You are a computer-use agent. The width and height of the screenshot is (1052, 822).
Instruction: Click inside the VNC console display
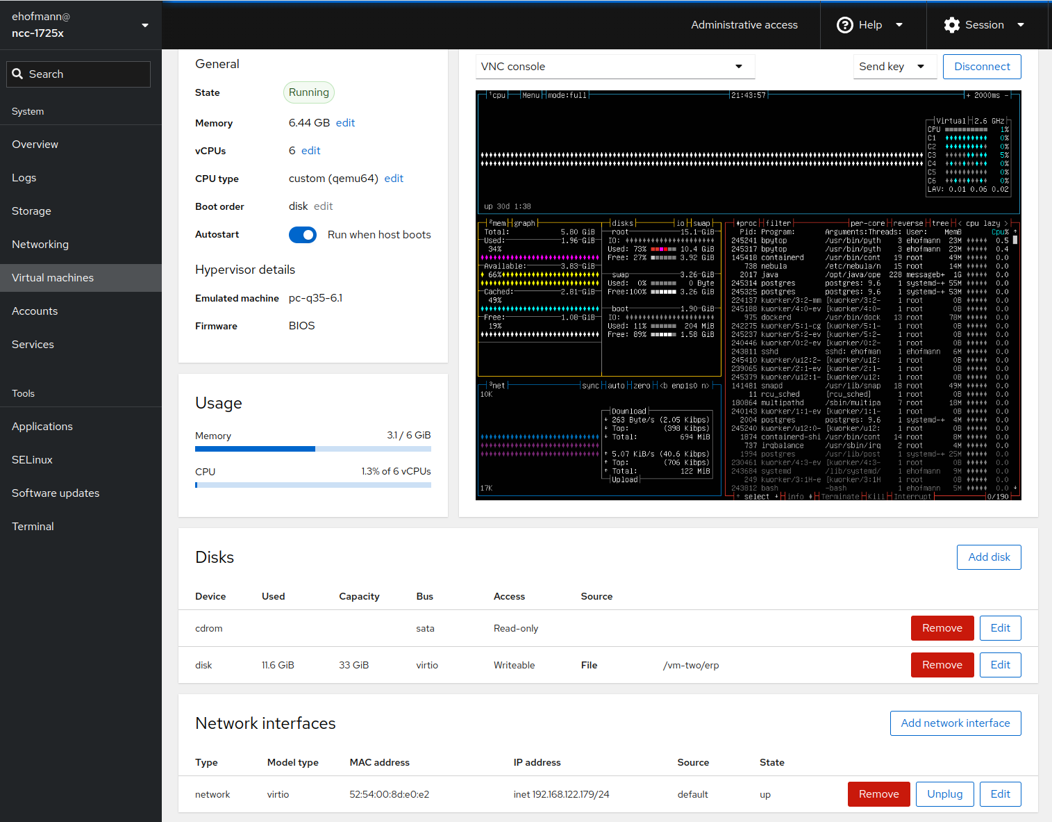(x=748, y=295)
